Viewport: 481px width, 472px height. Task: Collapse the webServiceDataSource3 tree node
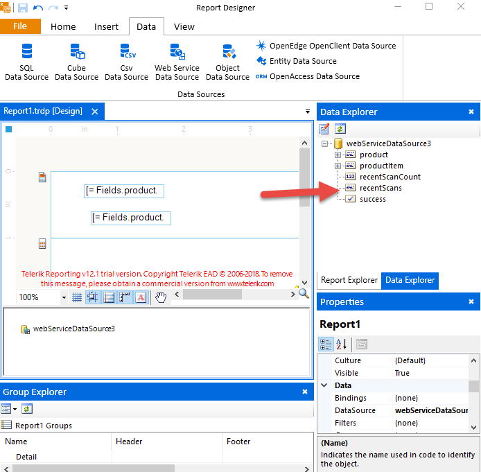click(x=324, y=144)
